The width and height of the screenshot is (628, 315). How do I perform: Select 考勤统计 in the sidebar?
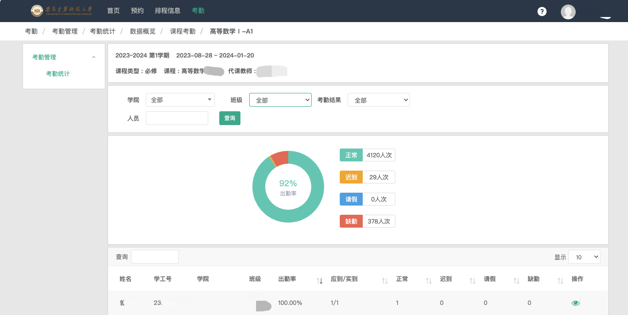pyautogui.click(x=58, y=74)
